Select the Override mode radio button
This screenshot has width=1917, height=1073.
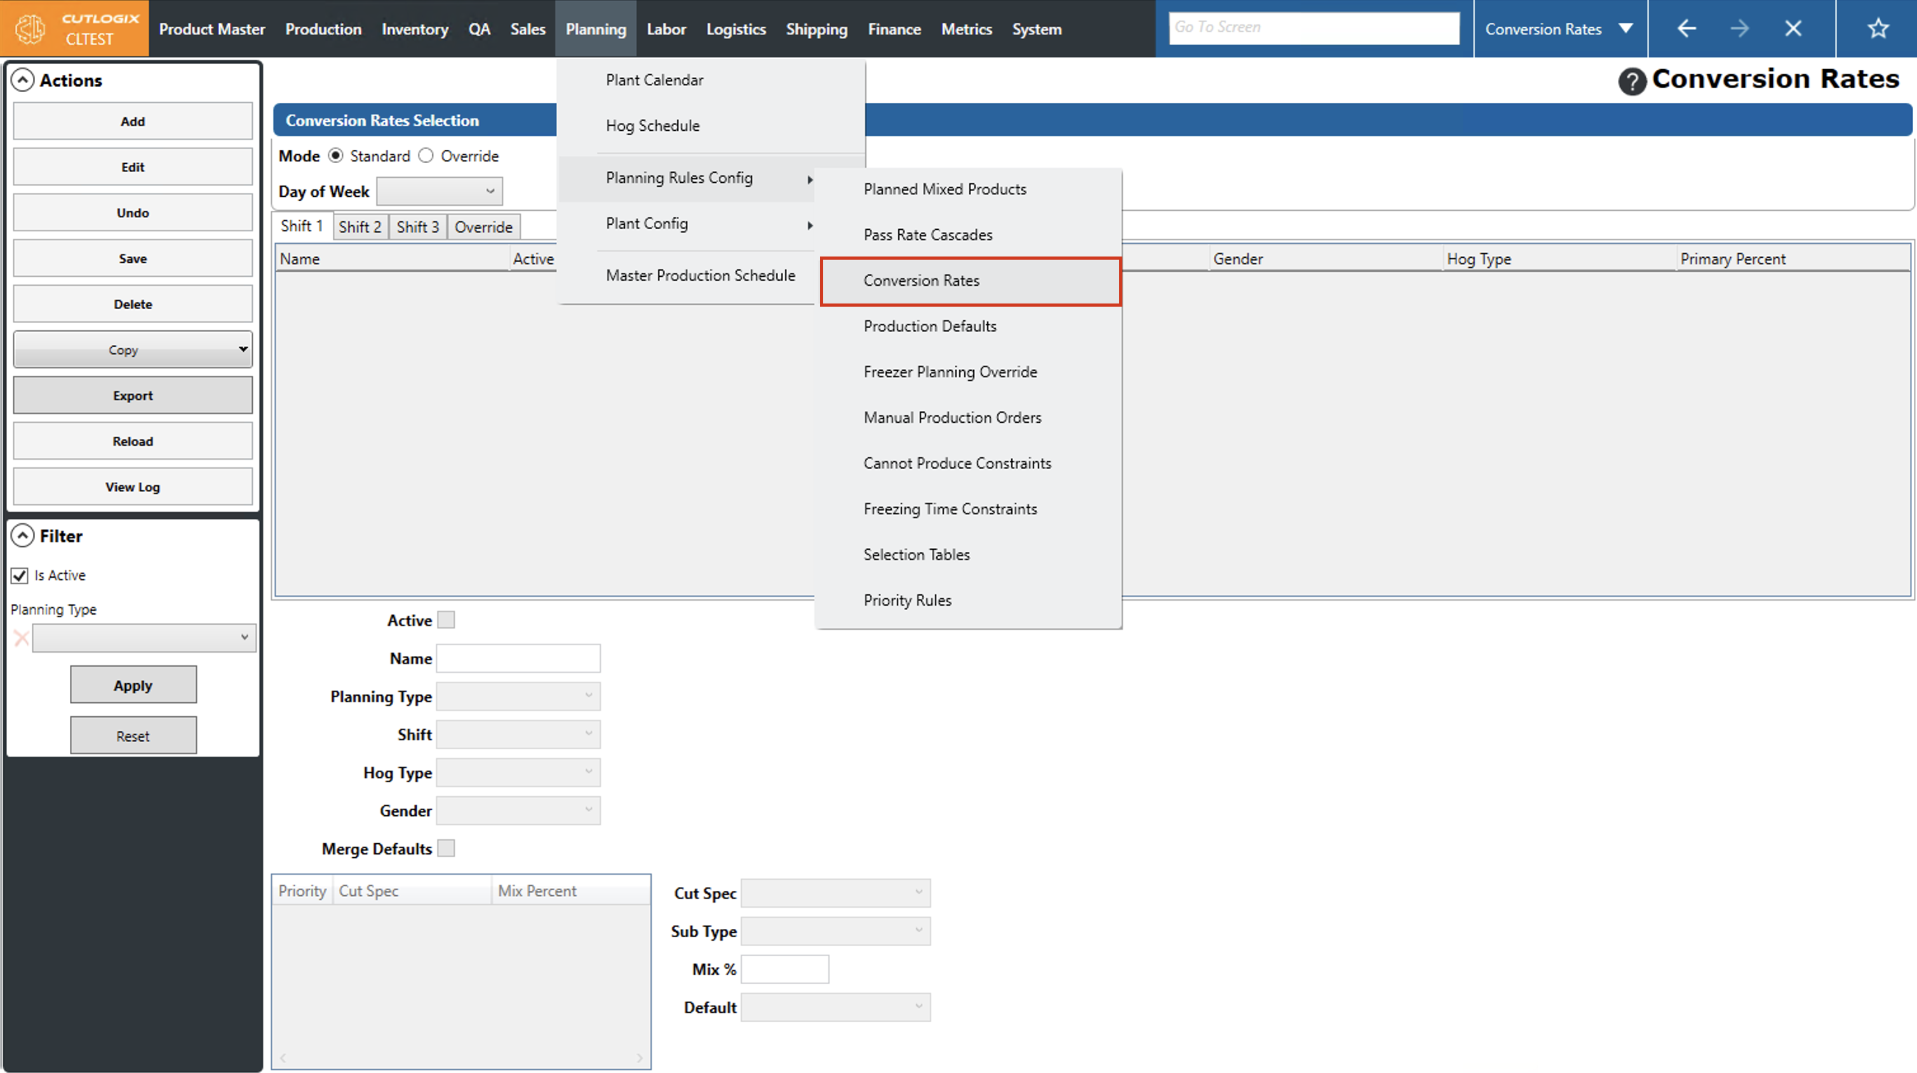426,156
